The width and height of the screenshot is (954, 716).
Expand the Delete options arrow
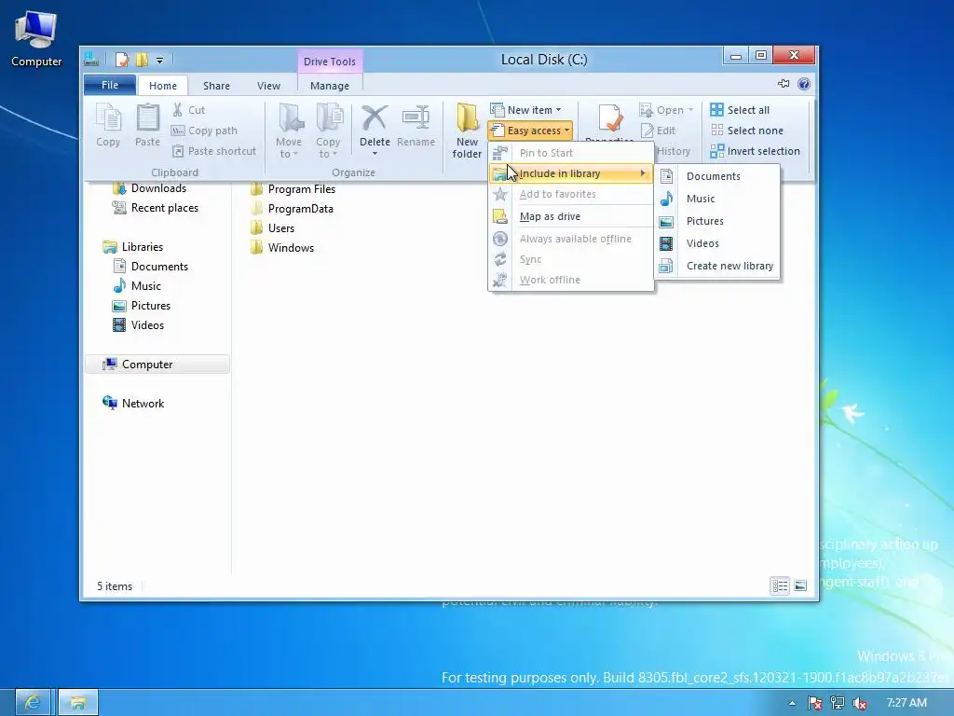pos(375,154)
